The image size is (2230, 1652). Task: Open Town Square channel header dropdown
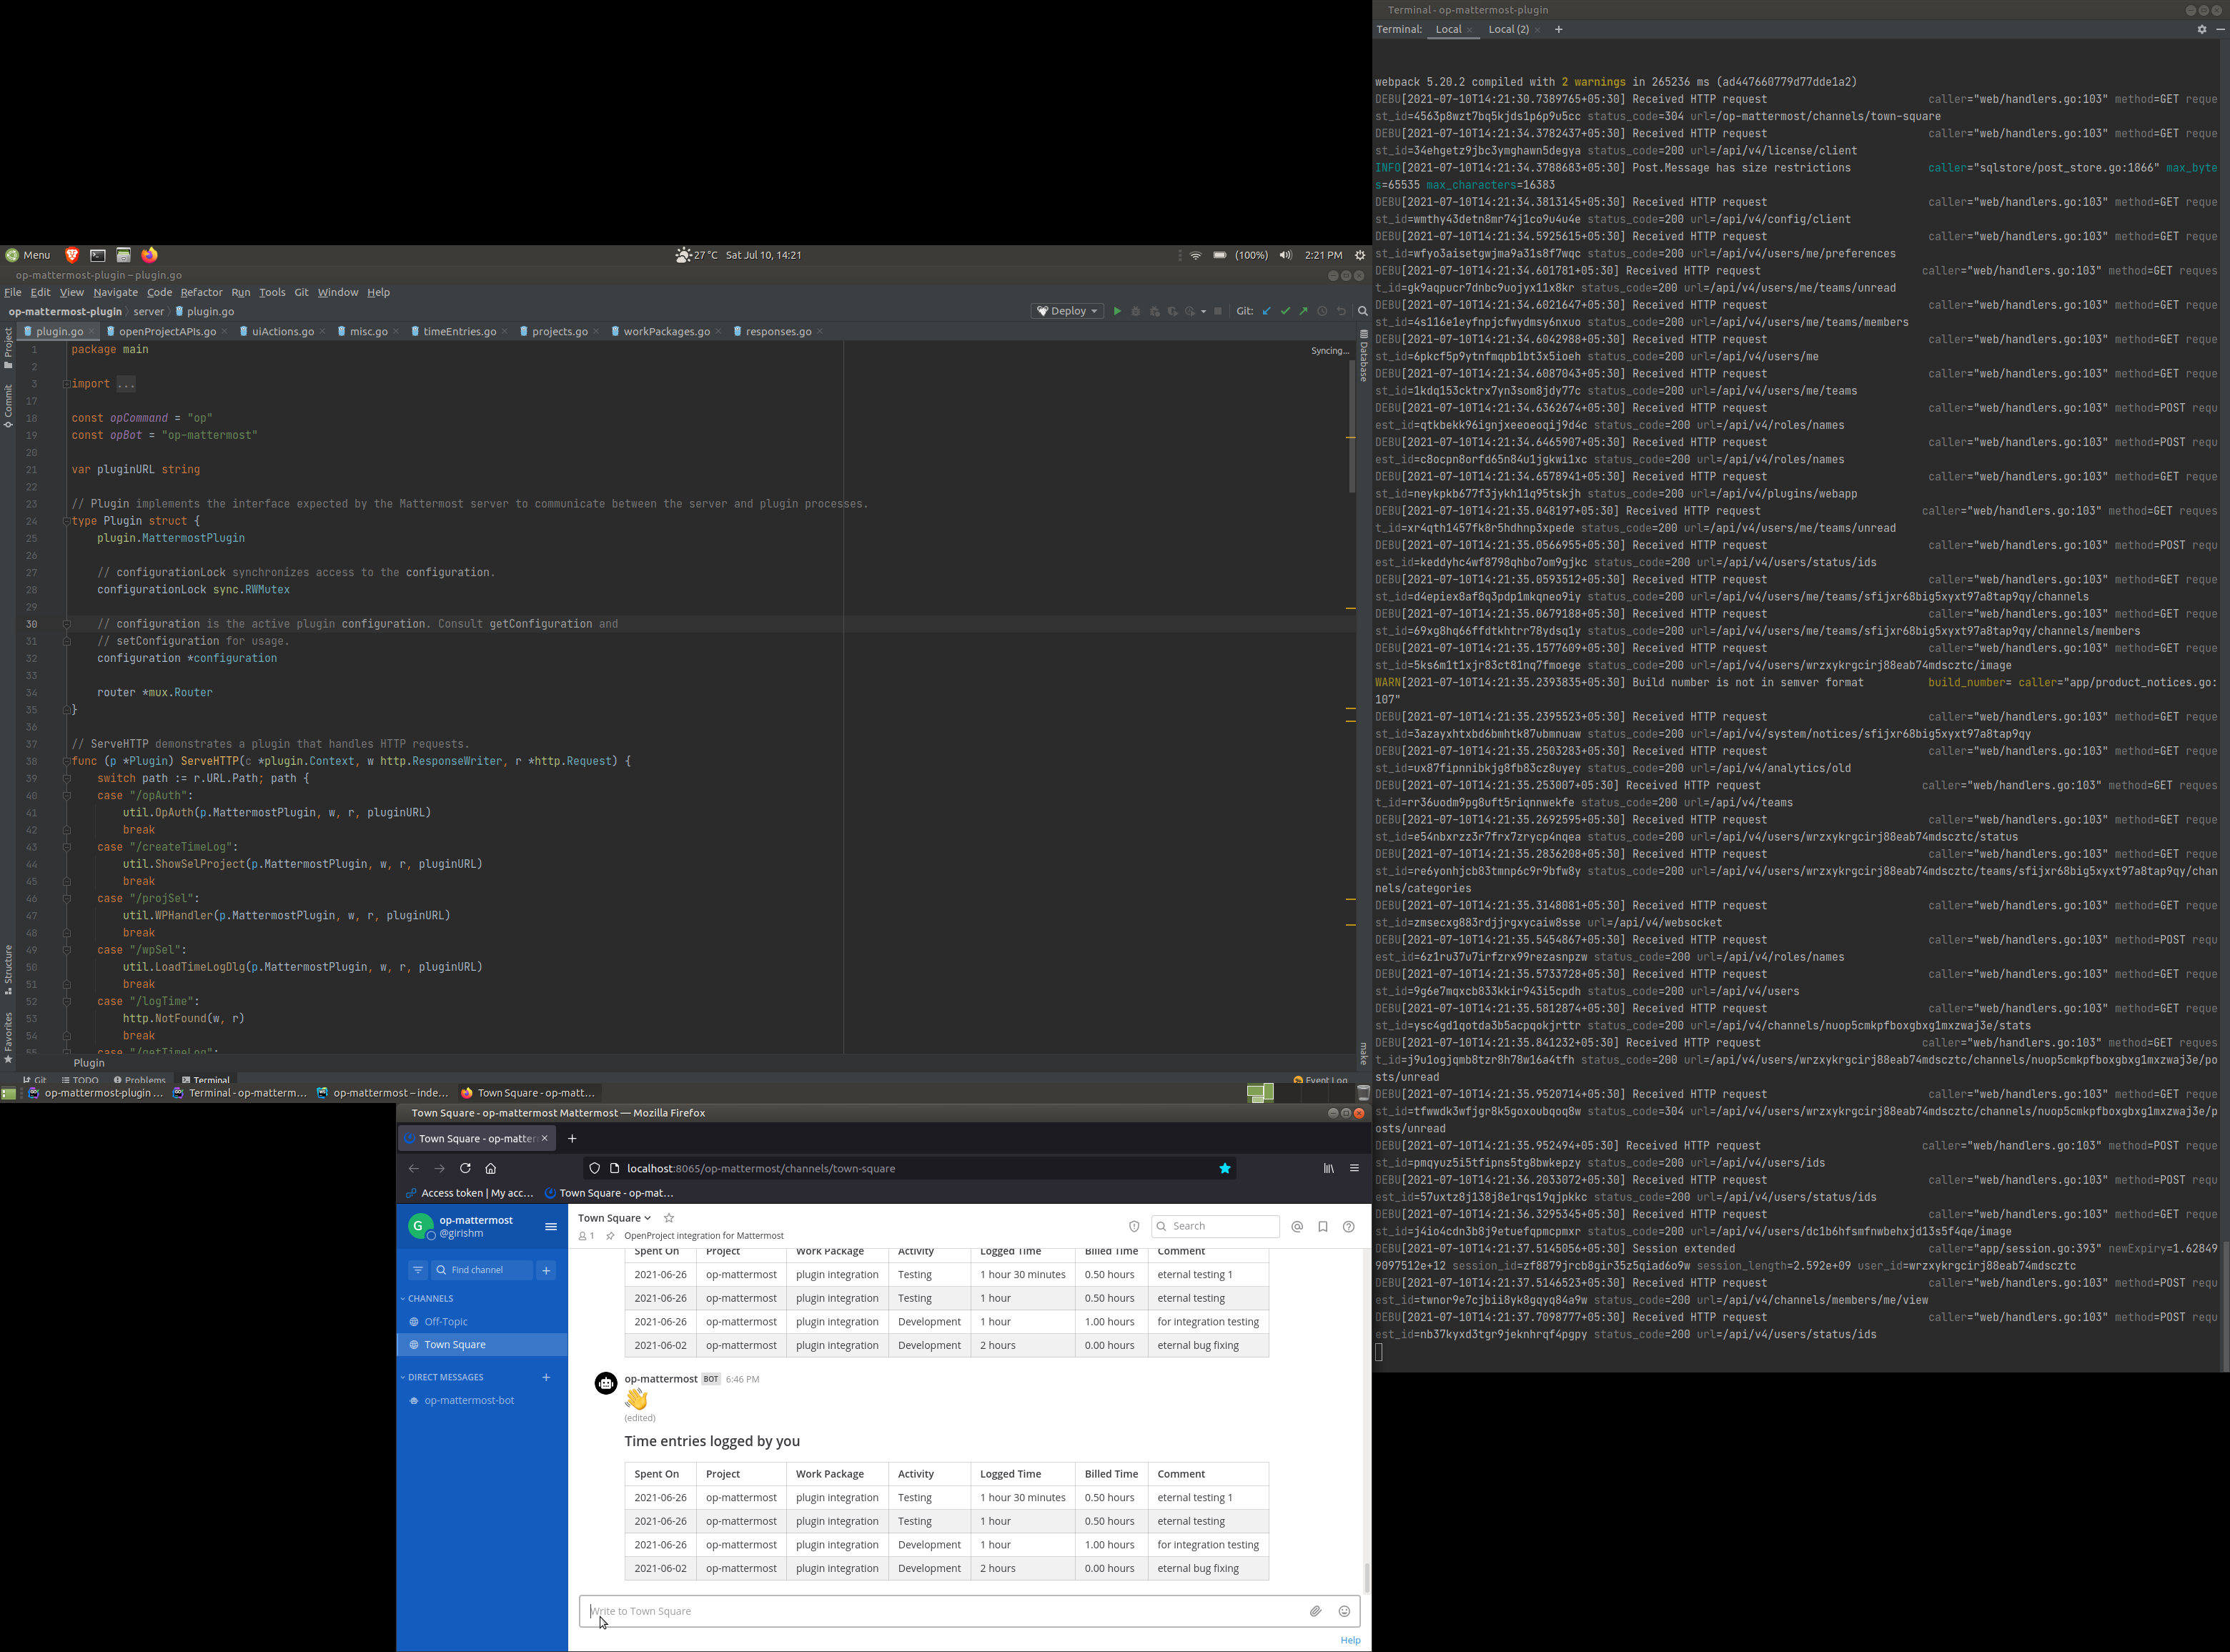614,1217
